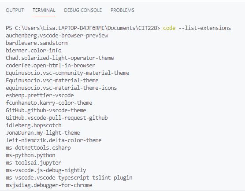The width and height of the screenshot is (245, 191).
Task: Click the auchenberg.vscode-browser-preview line
Action: click(x=57, y=36)
